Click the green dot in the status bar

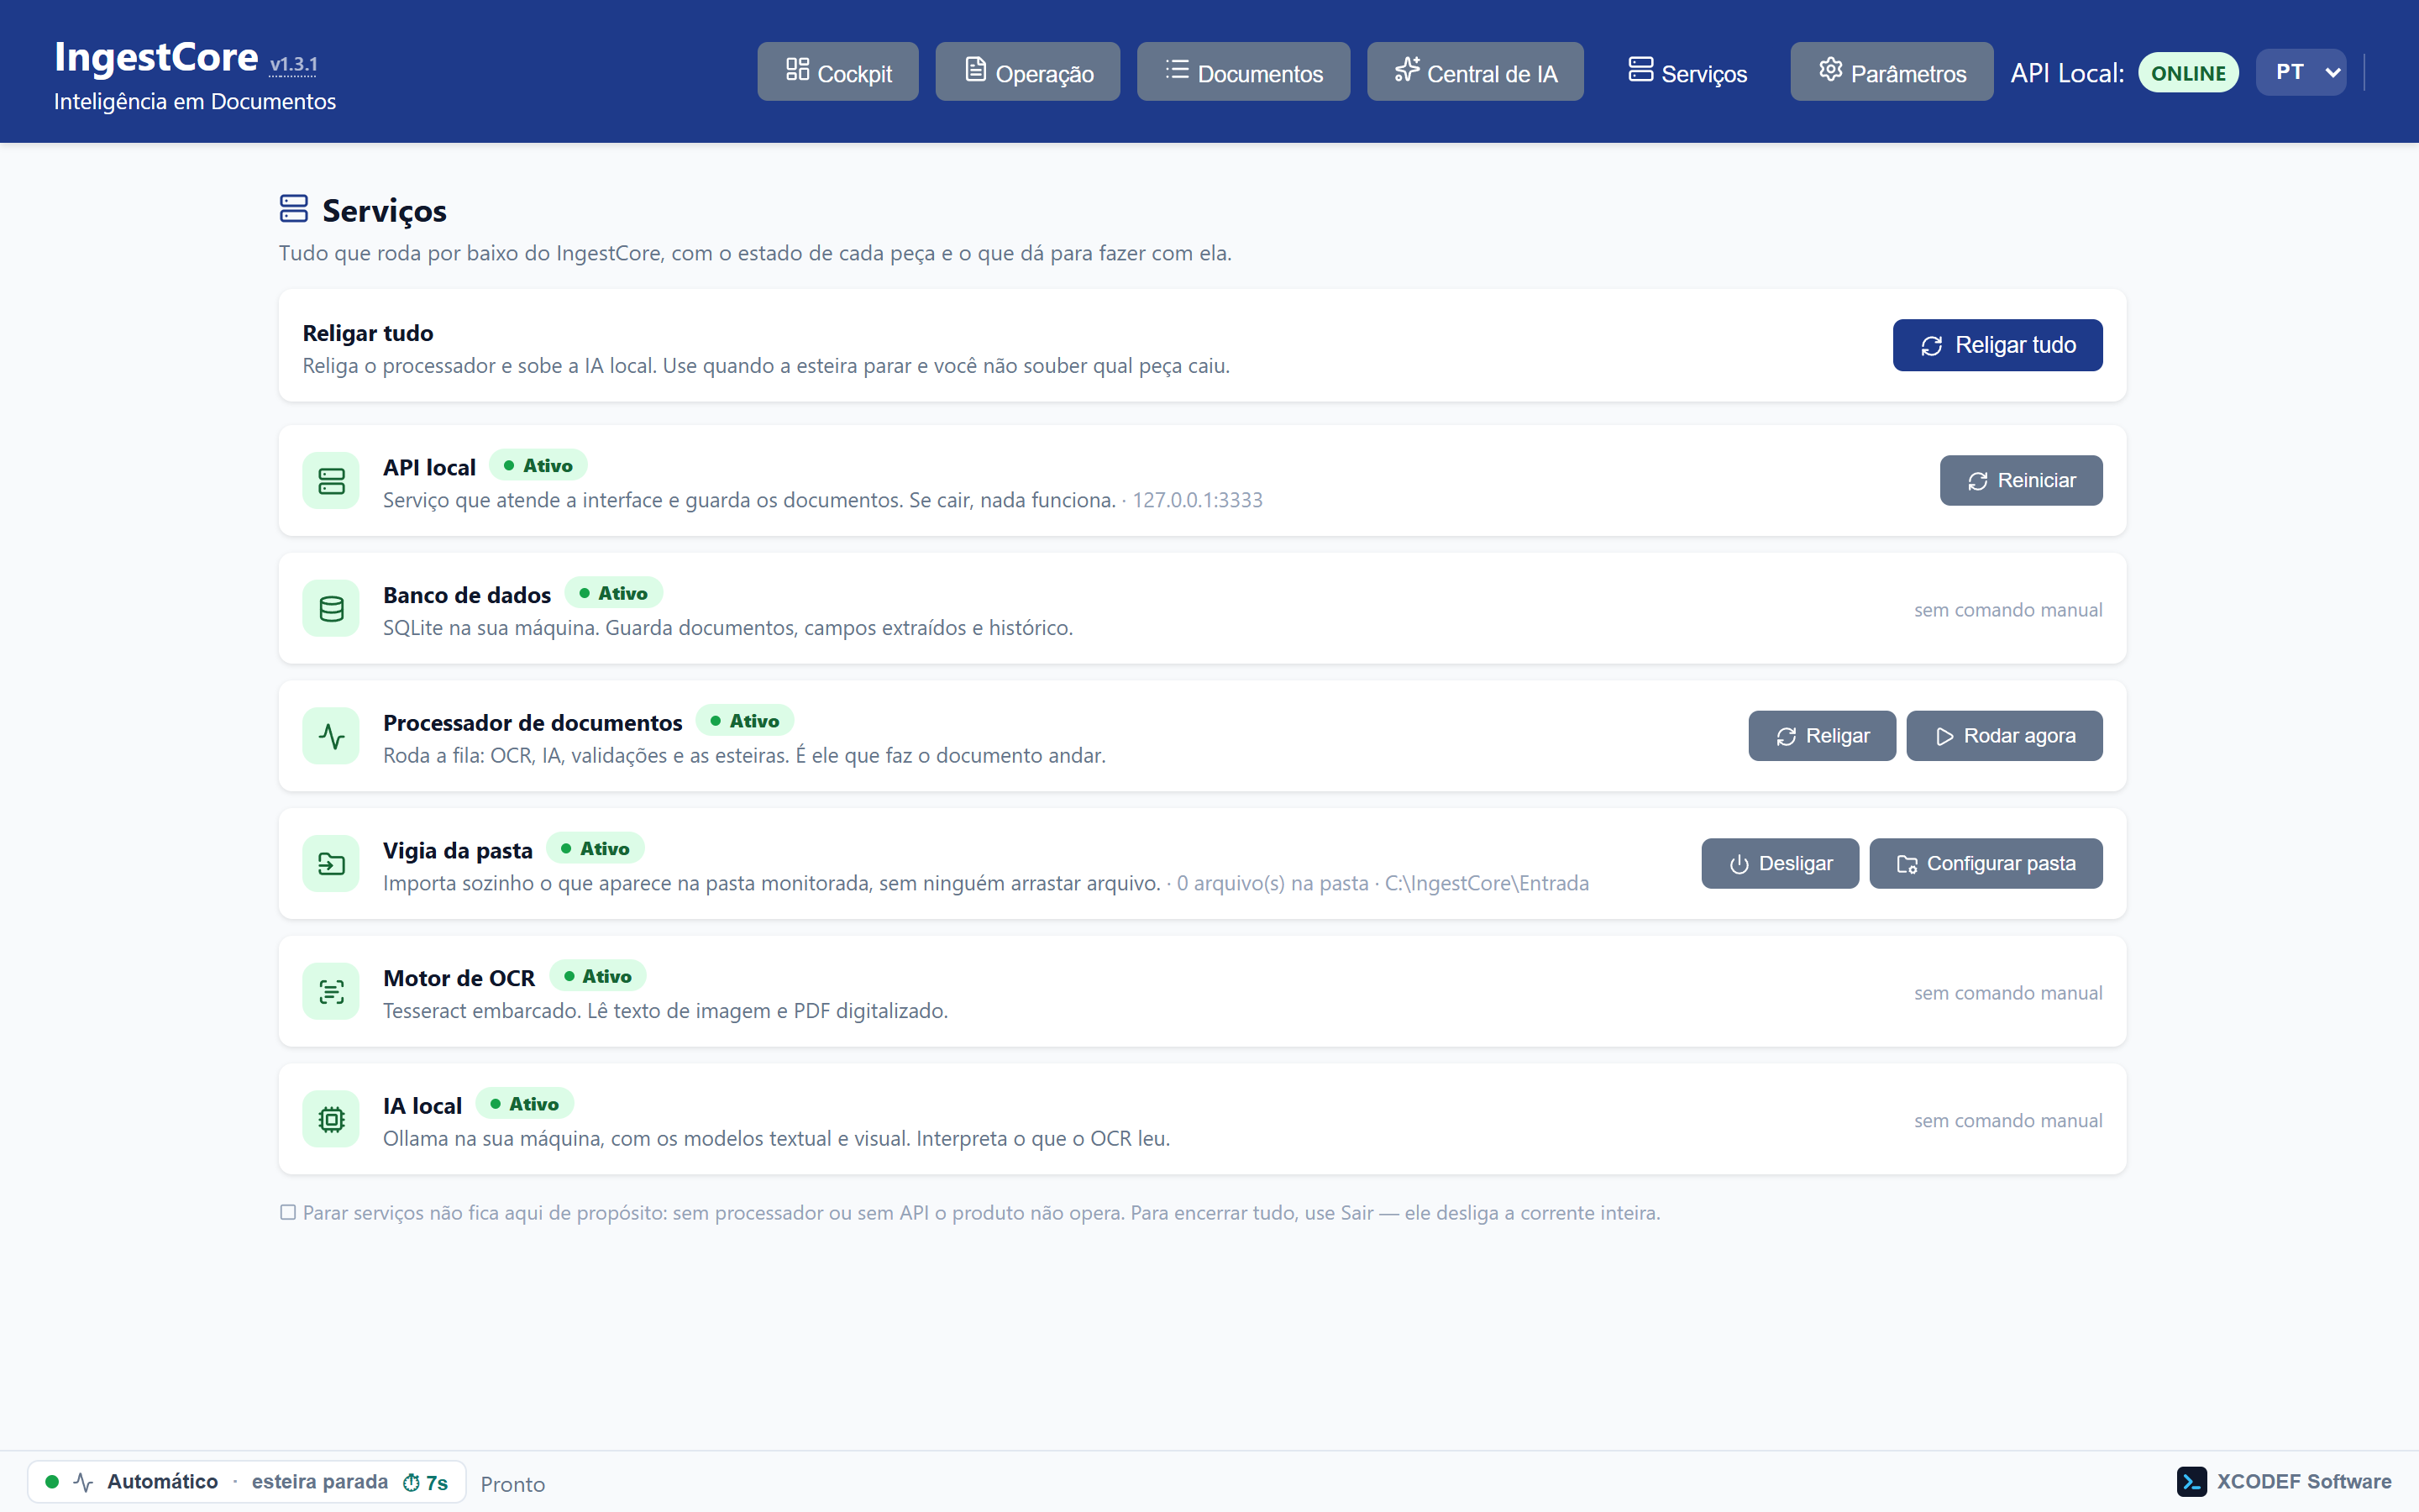coord(52,1482)
